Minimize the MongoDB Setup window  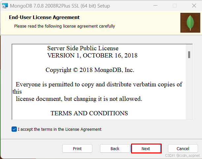(155, 6)
